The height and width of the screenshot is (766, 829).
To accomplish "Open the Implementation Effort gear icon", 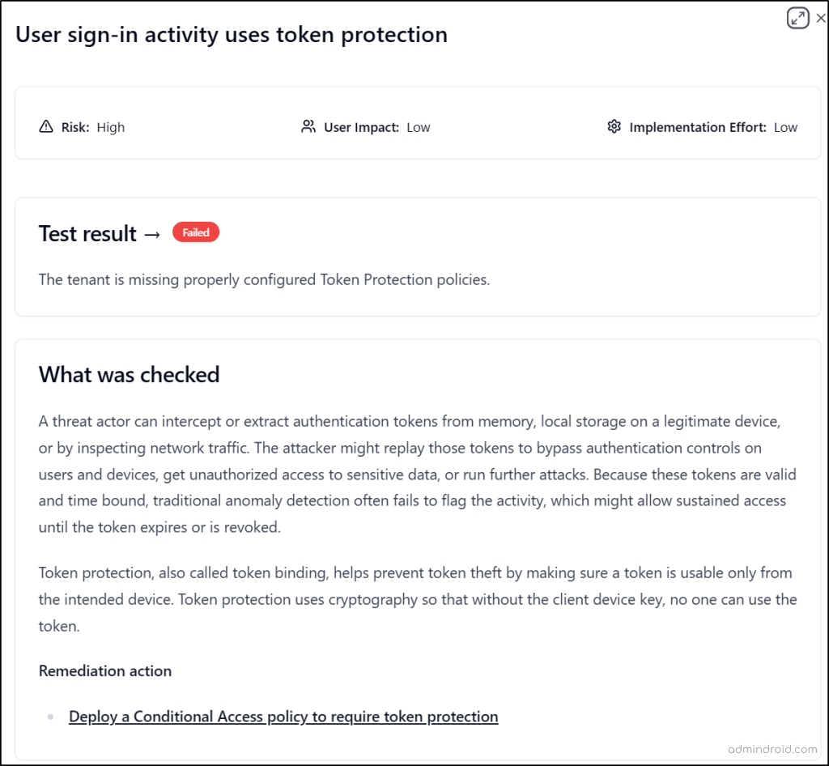I will 614,126.
